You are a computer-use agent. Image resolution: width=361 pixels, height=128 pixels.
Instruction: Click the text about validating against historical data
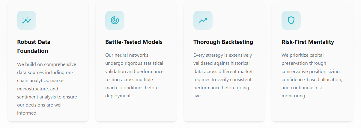pos(223,75)
